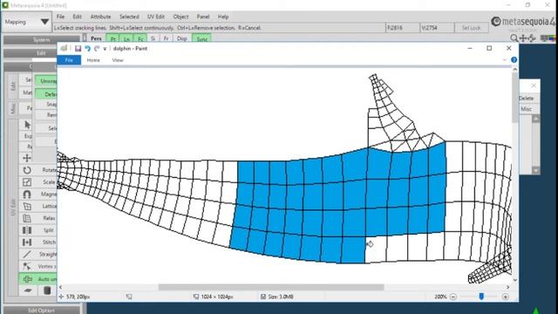
Task: Click the arrow pointer tool in Metasequoia
Action: tap(27, 125)
